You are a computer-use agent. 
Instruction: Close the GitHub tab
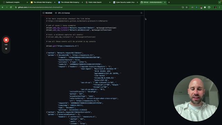(165, 2)
